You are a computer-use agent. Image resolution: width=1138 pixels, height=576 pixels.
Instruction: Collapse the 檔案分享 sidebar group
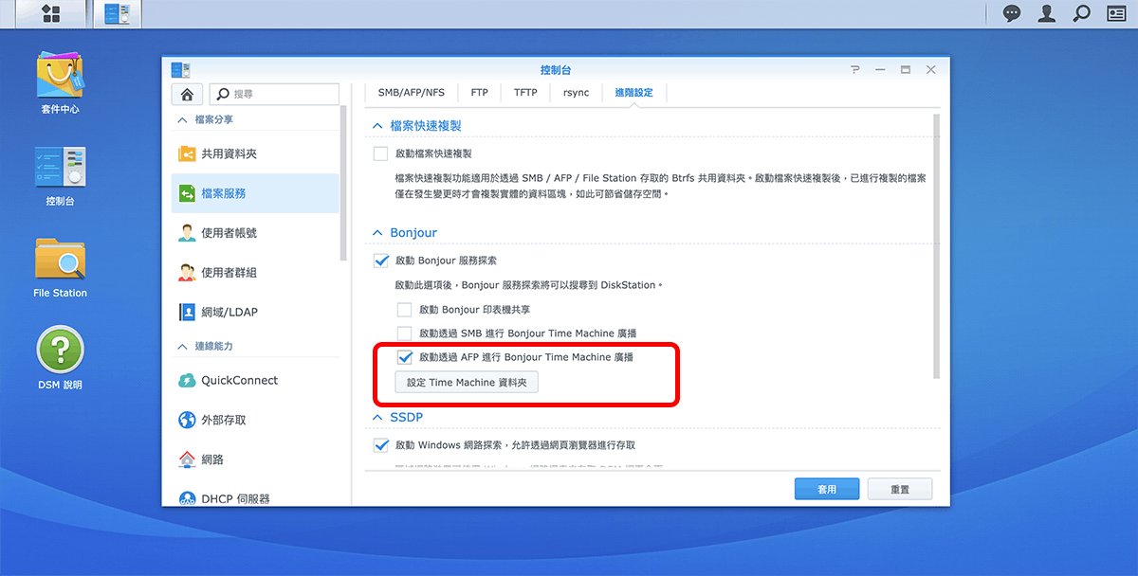[183, 120]
